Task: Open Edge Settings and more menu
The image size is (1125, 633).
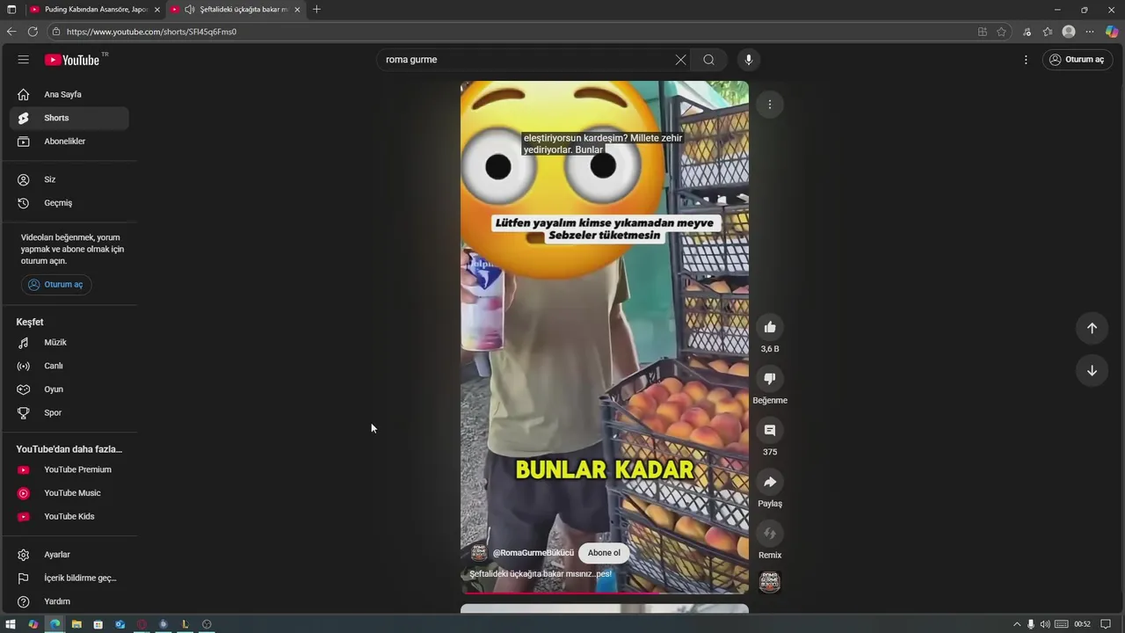Action: pyautogui.click(x=1090, y=32)
